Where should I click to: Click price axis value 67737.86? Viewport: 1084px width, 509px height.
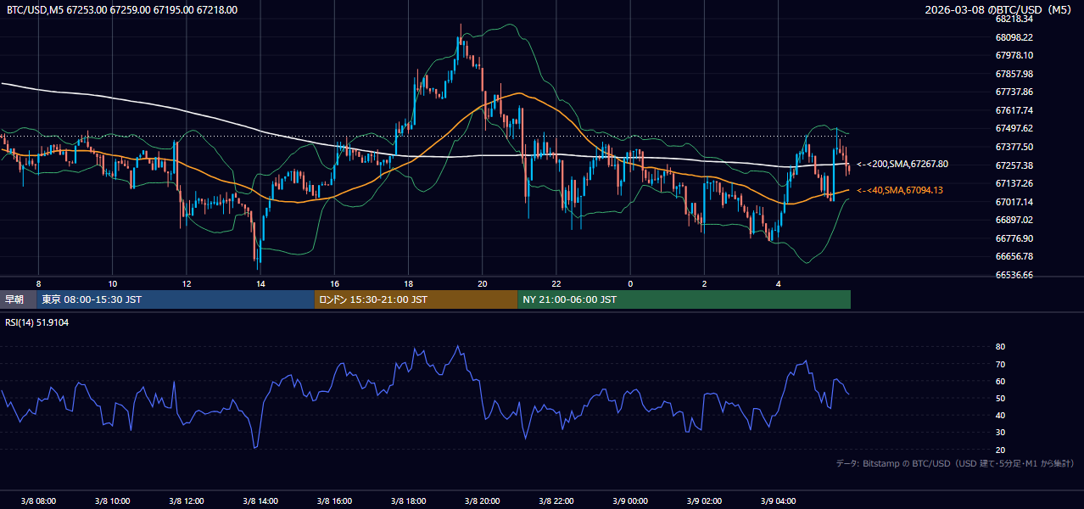1014,92
